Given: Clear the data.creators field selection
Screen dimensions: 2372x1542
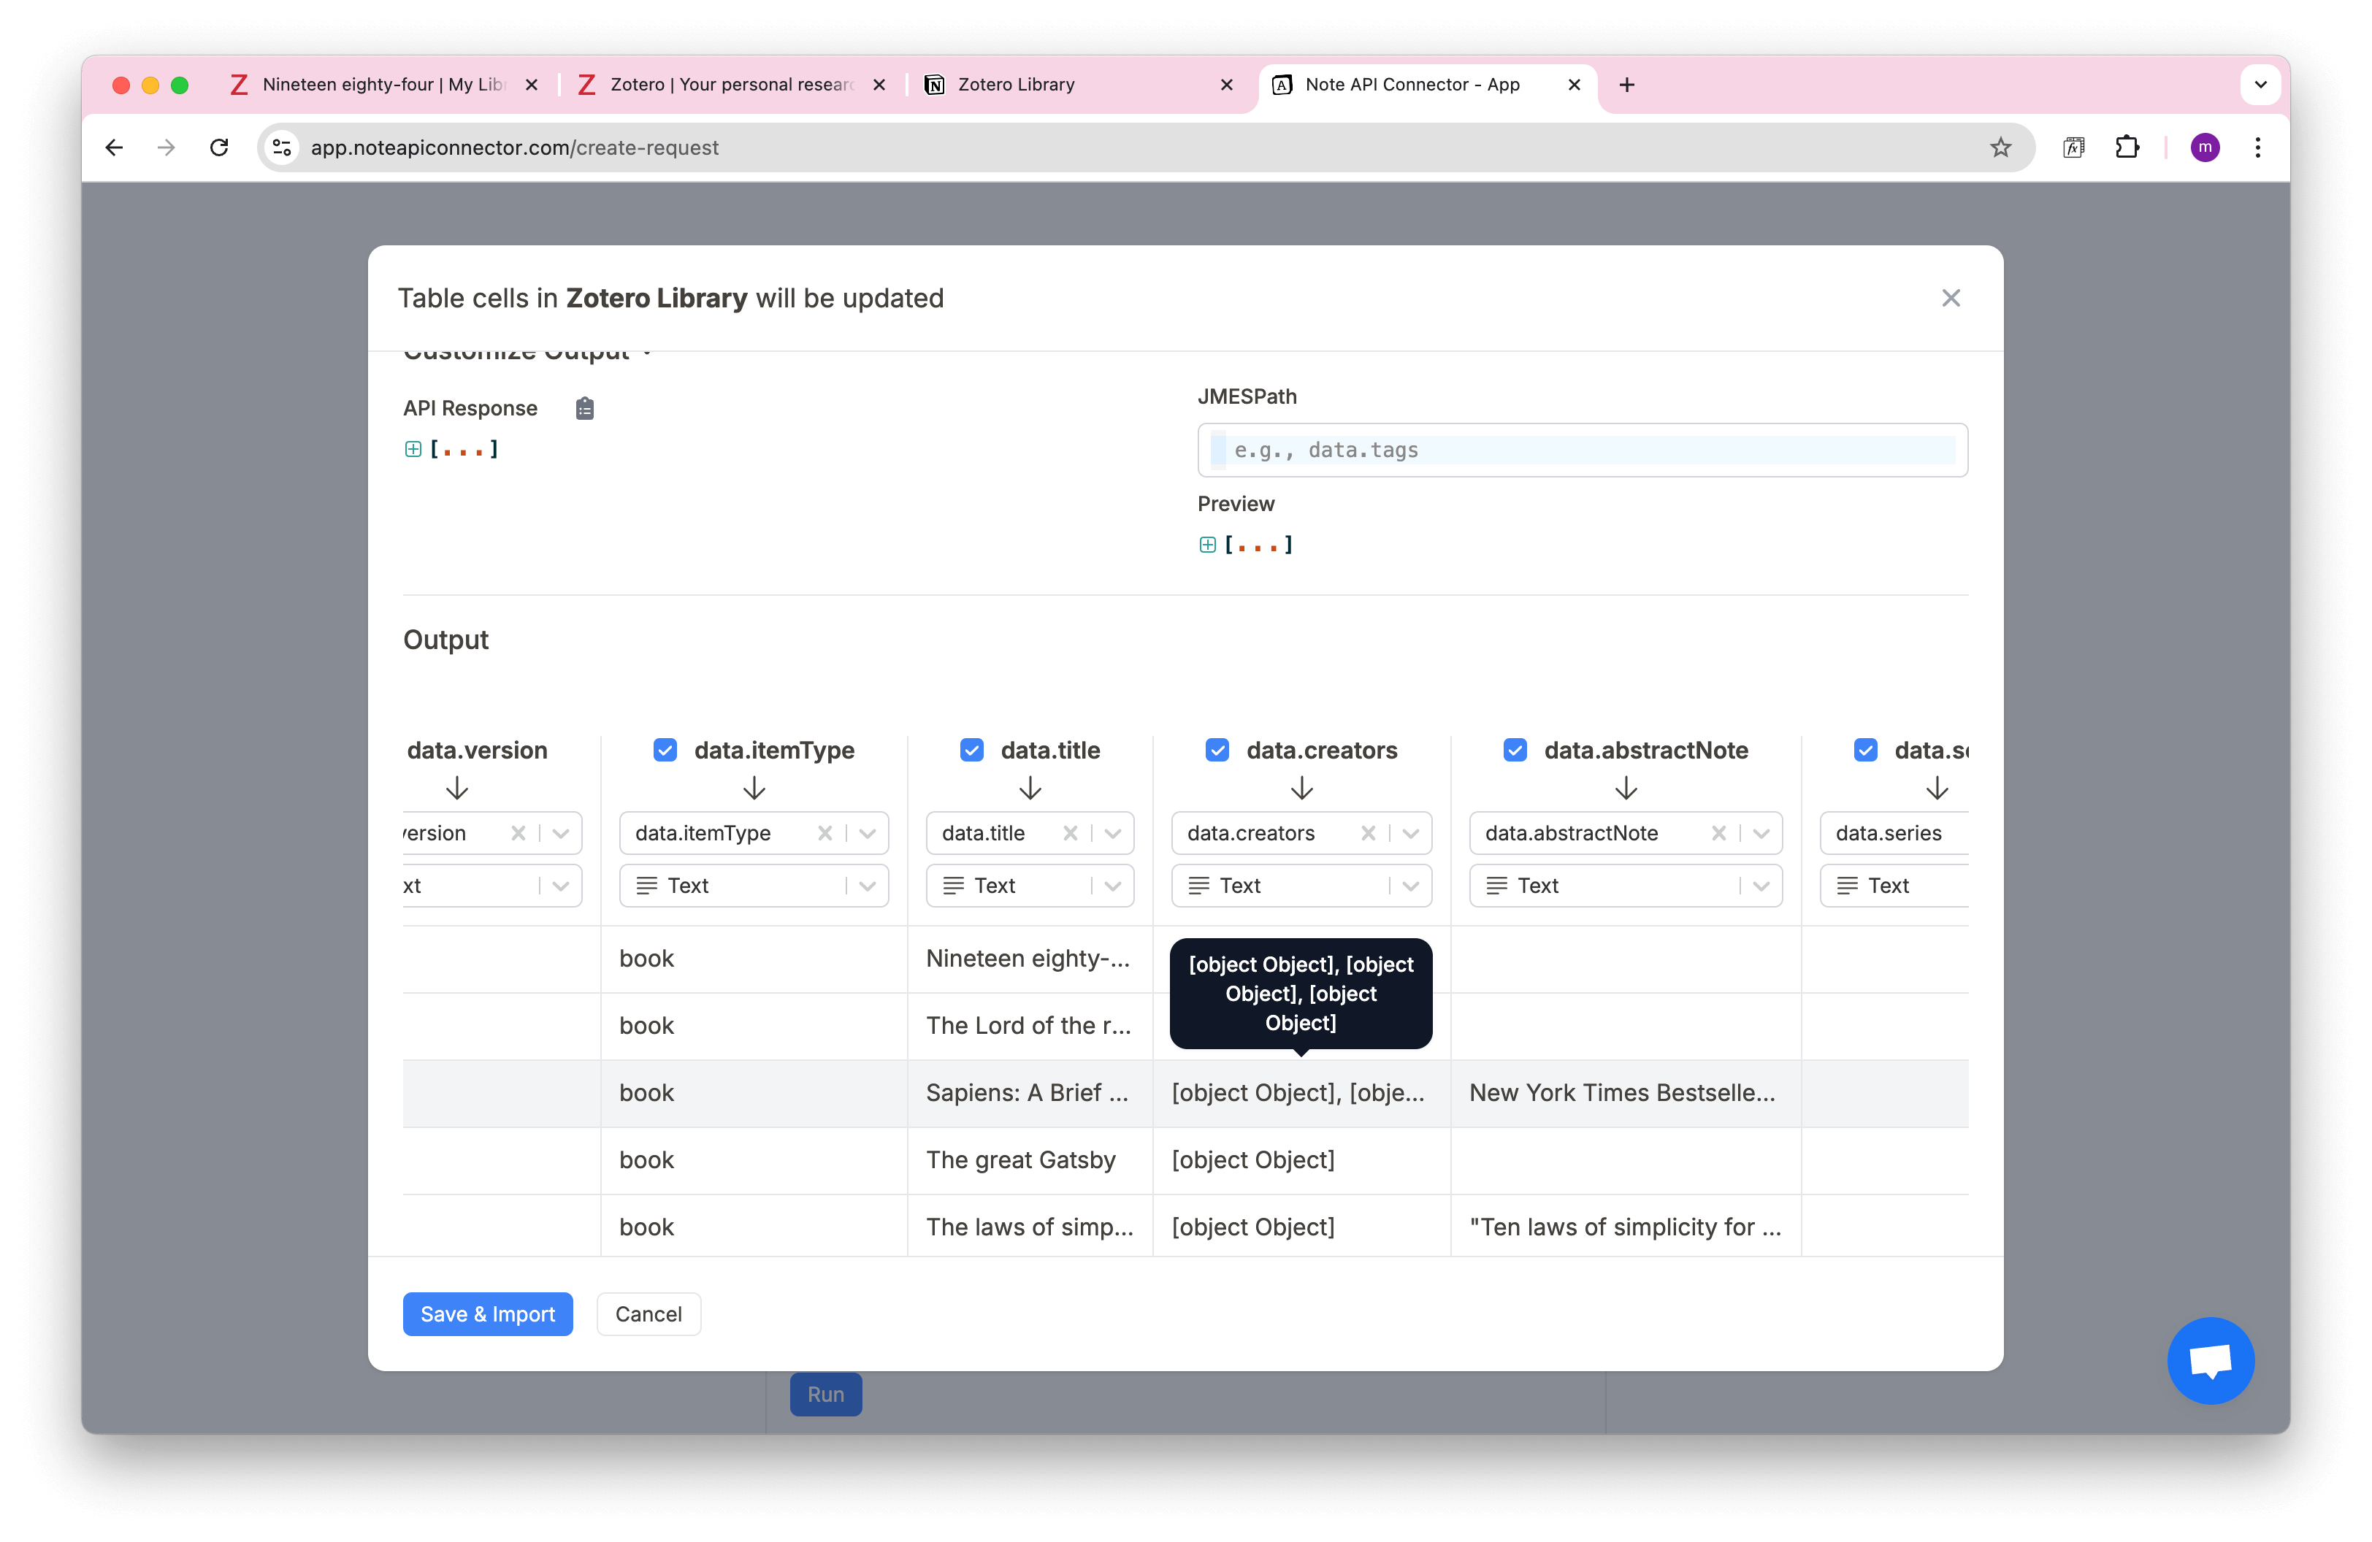Looking at the screenshot, I should click(1367, 833).
